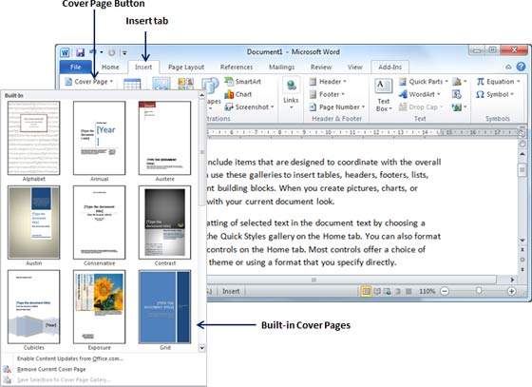532x387 pixels.
Task: Expand the Quick Parts dropdown
Action: (424, 82)
